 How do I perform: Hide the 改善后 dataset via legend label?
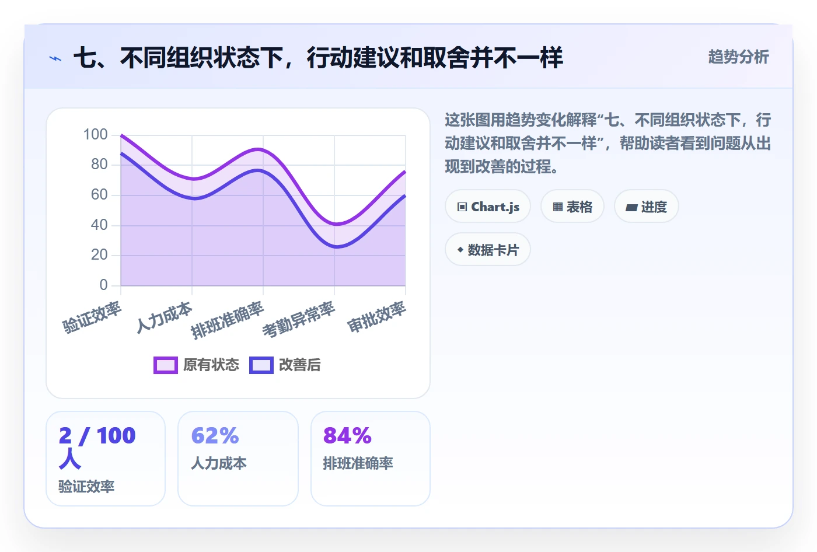pos(300,365)
